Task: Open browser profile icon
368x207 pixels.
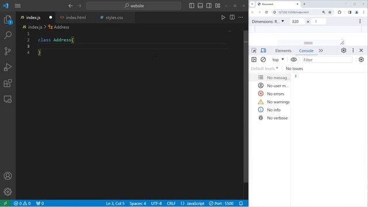Action: (356, 12)
